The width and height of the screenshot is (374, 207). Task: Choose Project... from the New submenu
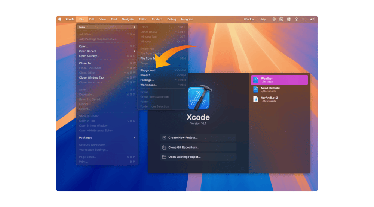click(x=163, y=75)
